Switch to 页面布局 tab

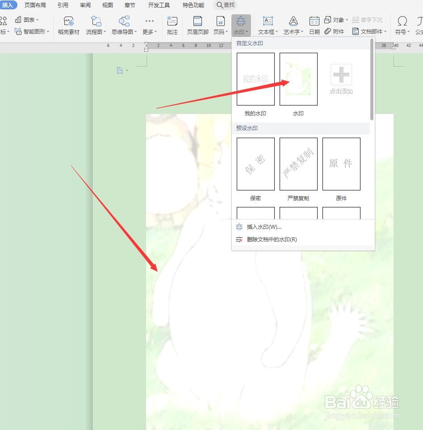35,5
